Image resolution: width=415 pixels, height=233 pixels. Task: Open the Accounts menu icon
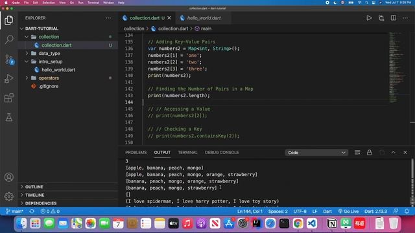coord(8,177)
